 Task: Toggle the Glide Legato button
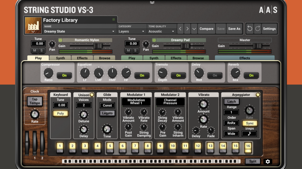tap(107, 113)
